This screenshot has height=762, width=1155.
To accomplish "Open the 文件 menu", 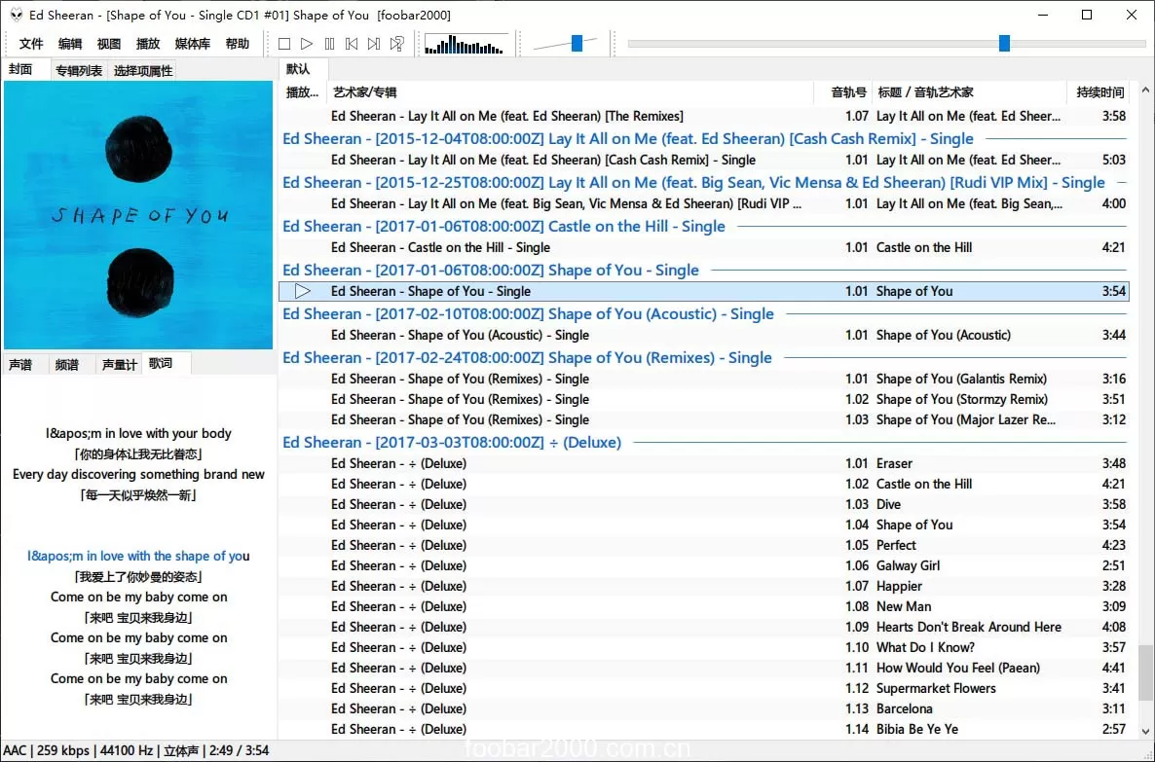I will [x=30, y=43].
